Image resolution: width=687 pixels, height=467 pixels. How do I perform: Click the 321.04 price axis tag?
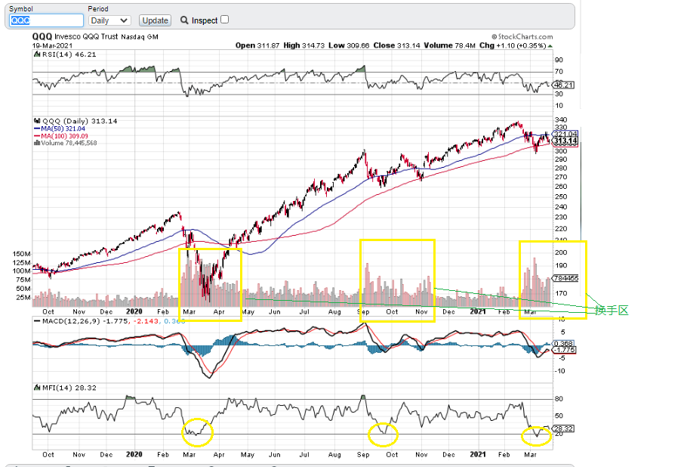click(565, 134)
